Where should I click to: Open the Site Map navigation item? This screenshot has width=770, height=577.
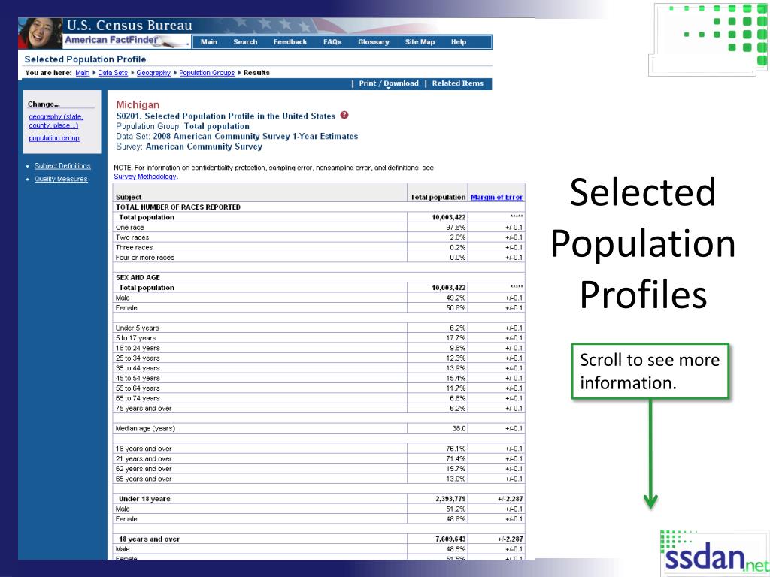420,42
